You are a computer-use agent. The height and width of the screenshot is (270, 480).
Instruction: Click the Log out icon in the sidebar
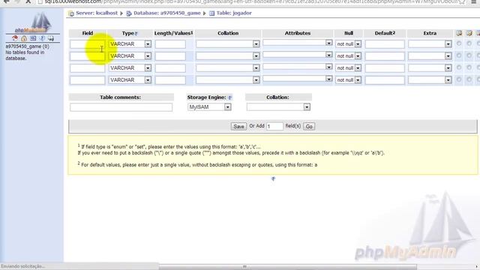click(x=15, y=38)
